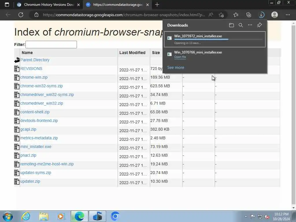
Task: Open Read aloud icon in address bar
Action: 211,15
